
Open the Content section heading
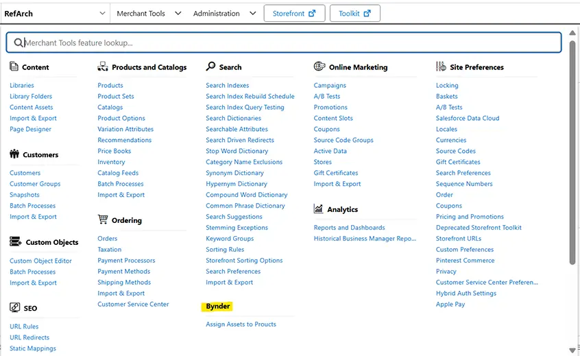tap(35, 67)
